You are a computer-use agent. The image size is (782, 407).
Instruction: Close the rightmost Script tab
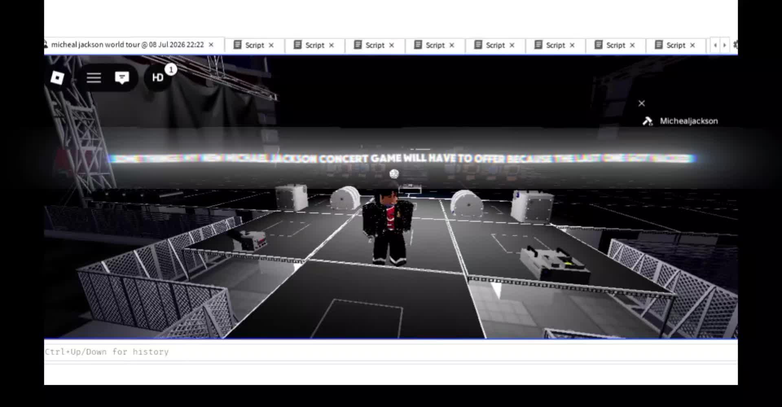pyautogui.click(x=692, y=45)
